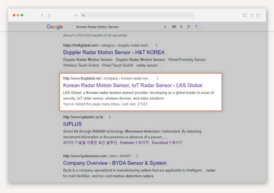274x193 pixels.
Task: Open more options for hntkglobal.com result
Action: pos(157,45)
